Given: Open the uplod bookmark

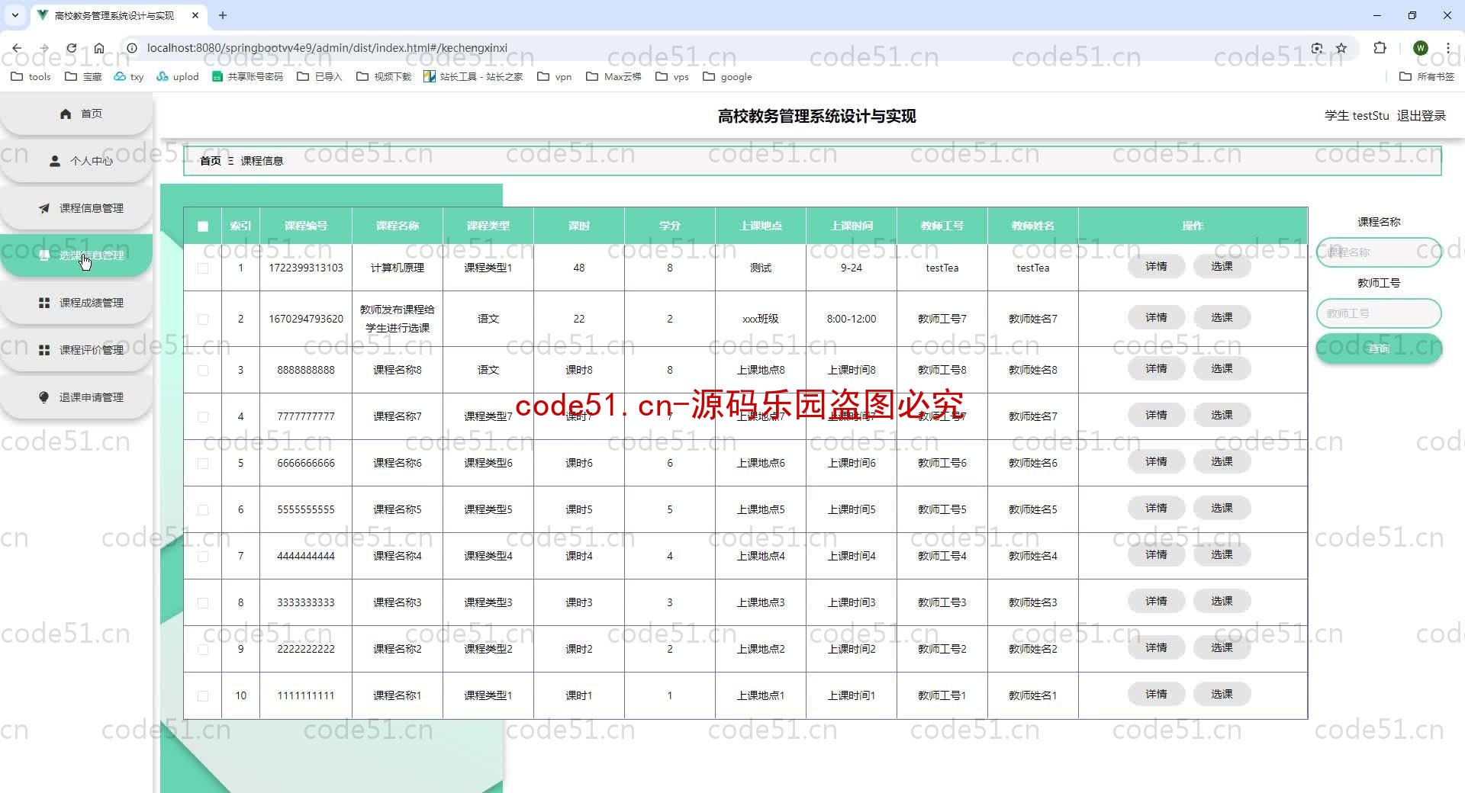Looking at the screenshot, I should click(x=178, y=76).
